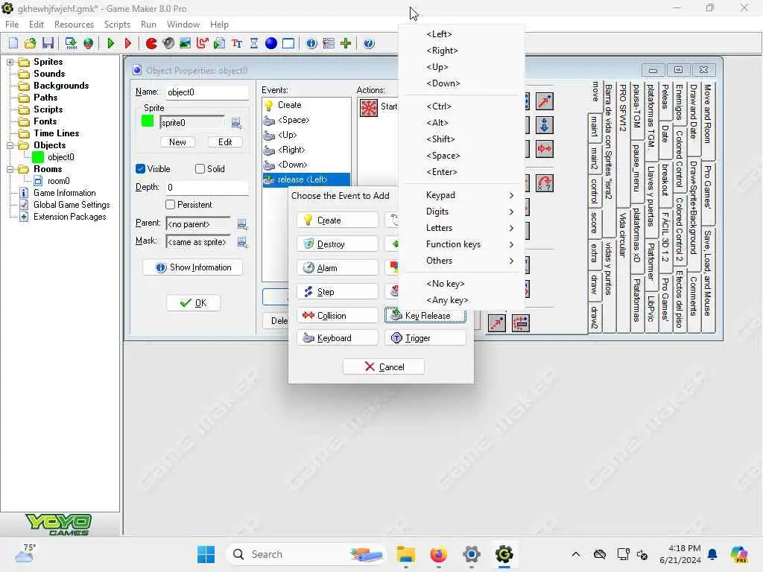Create a script using the document play icon
The height and width of the screenshot is (572, 763).
pos(220,43)
